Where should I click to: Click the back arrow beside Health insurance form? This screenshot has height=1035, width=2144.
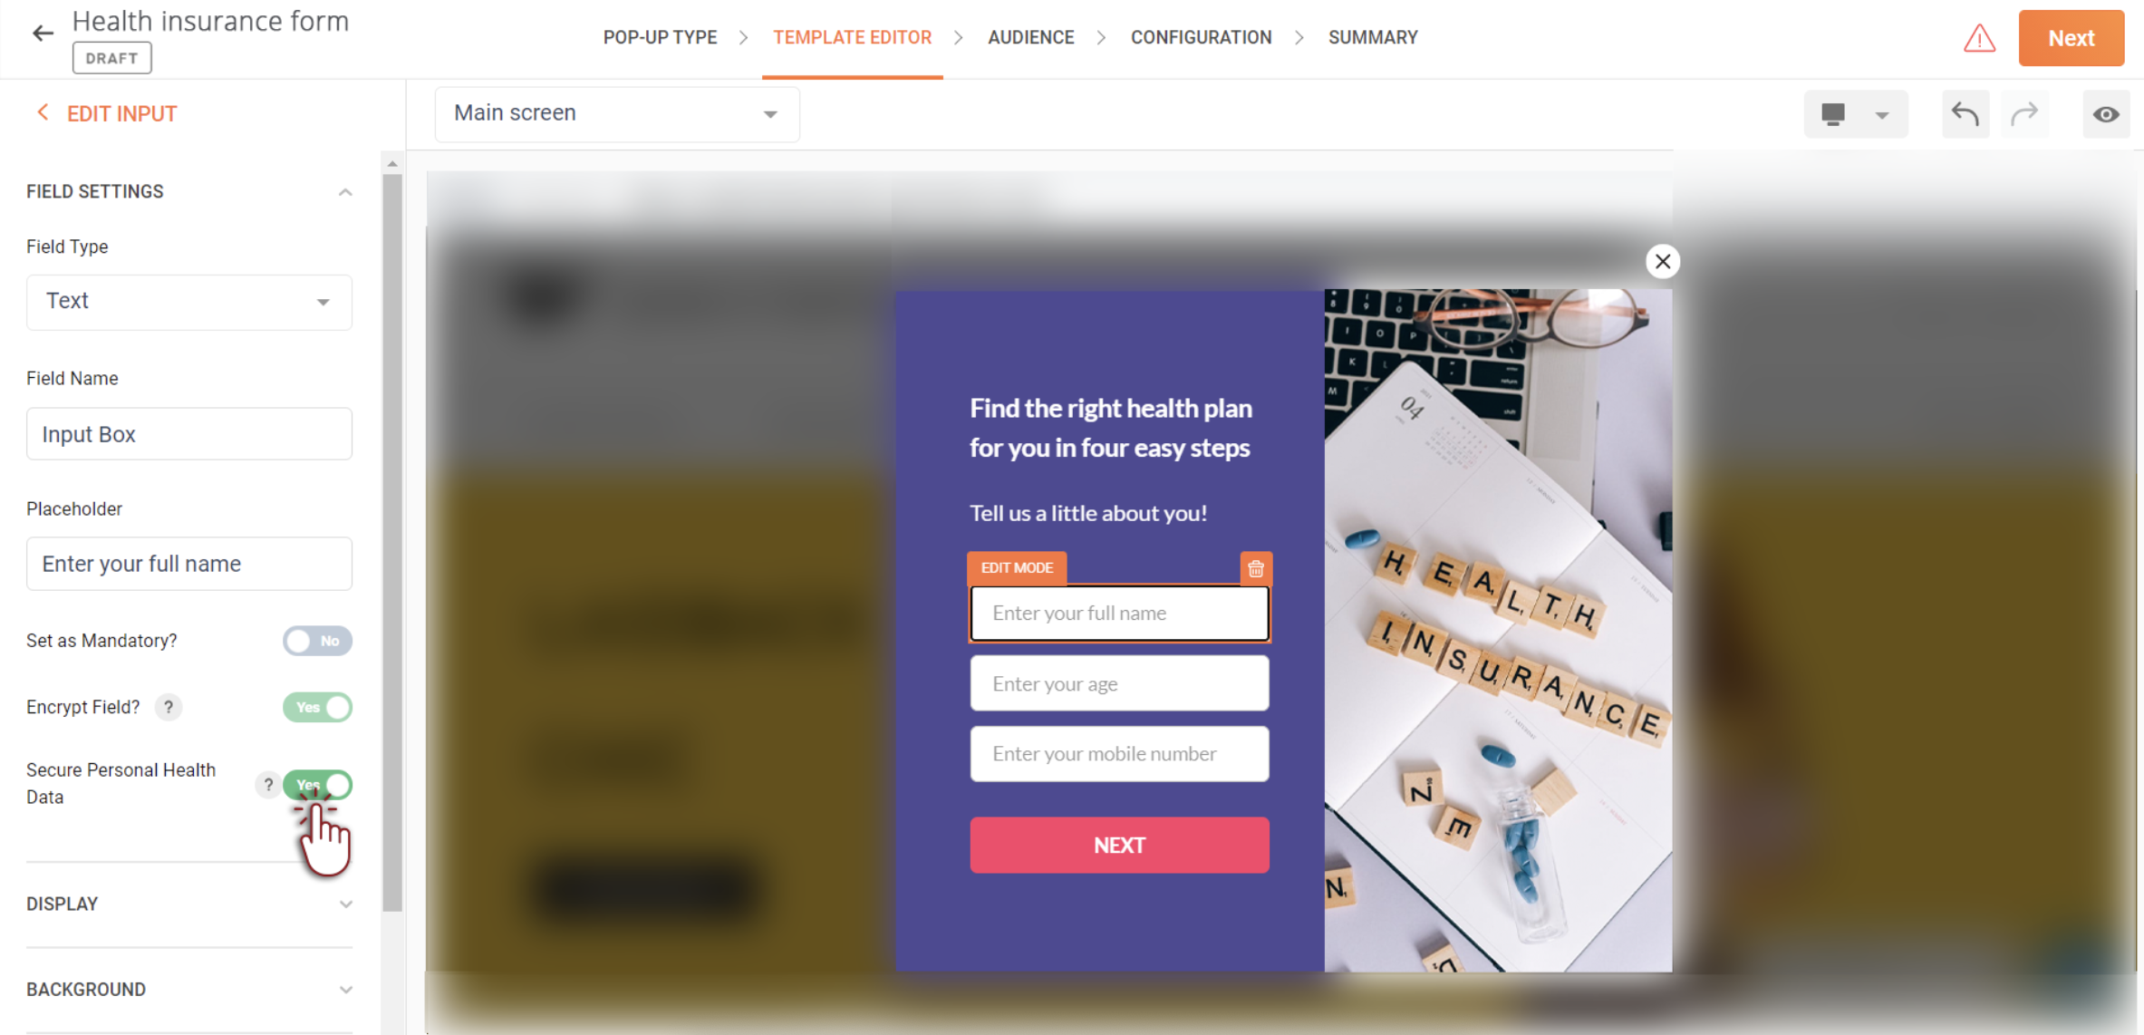click(43, 34)
